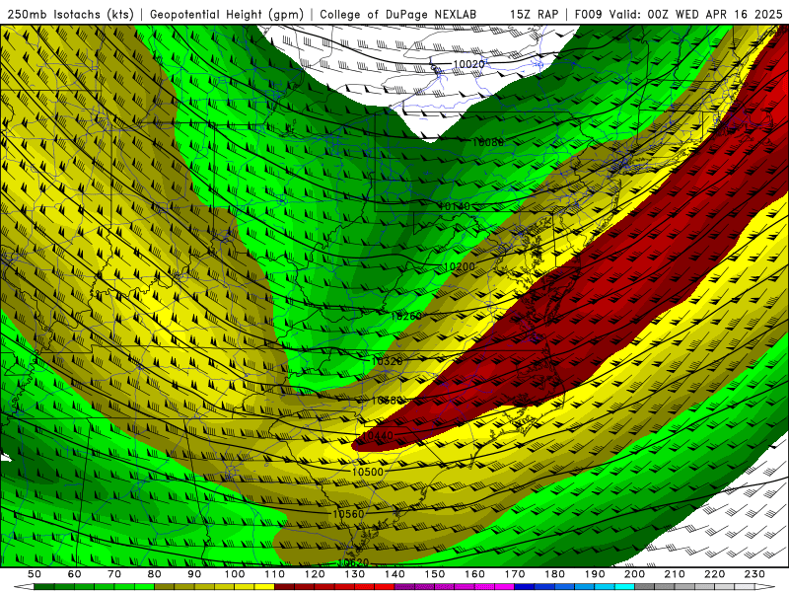Click the 110 knot colorbar label
789x592 pixels.
coord(275,574)
